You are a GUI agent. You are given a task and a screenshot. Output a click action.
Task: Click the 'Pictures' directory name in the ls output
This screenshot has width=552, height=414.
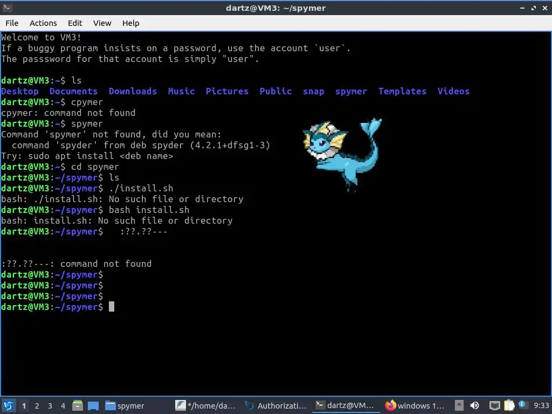point(227,91)
